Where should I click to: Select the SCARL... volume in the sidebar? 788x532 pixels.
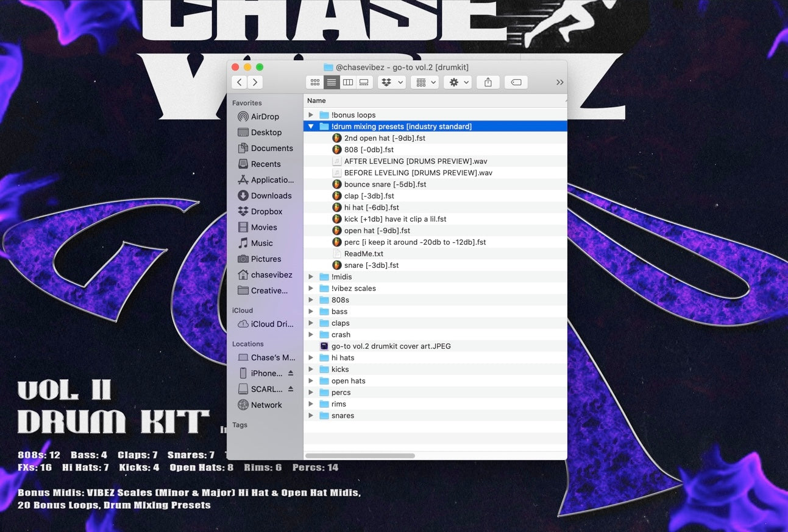260,389
